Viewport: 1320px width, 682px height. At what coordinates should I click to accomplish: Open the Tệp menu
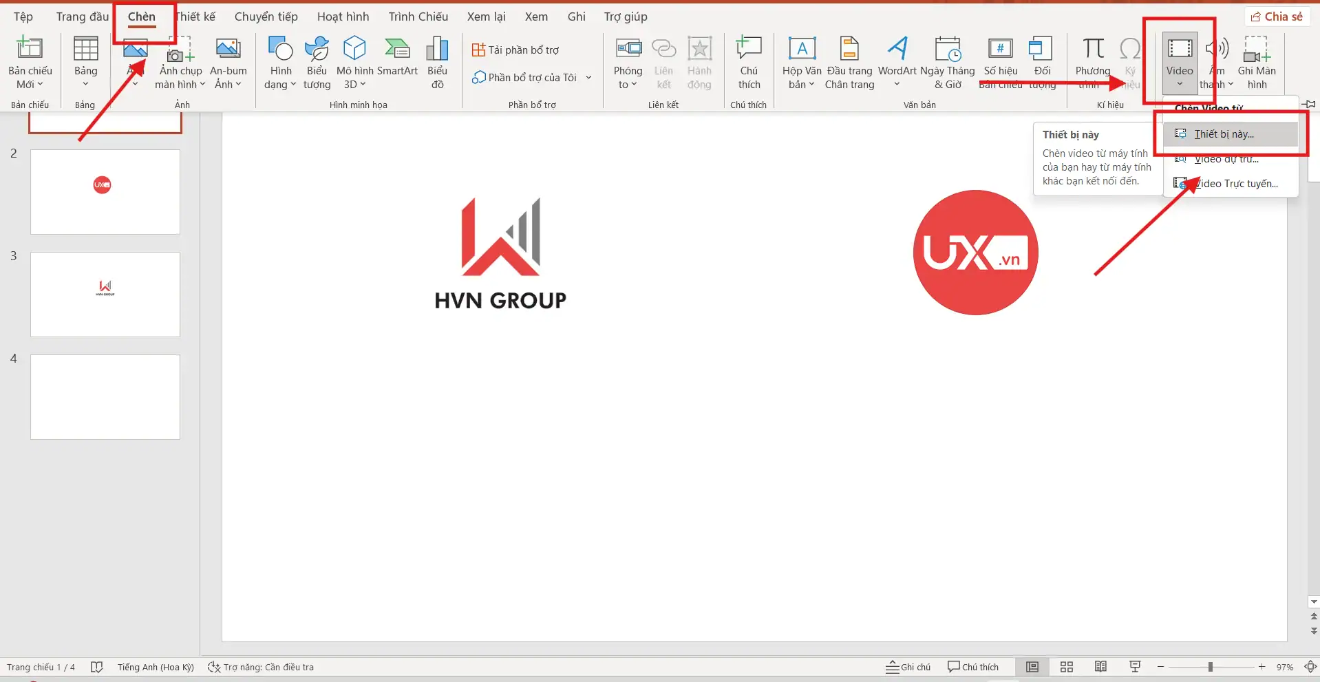coord(23,16)
